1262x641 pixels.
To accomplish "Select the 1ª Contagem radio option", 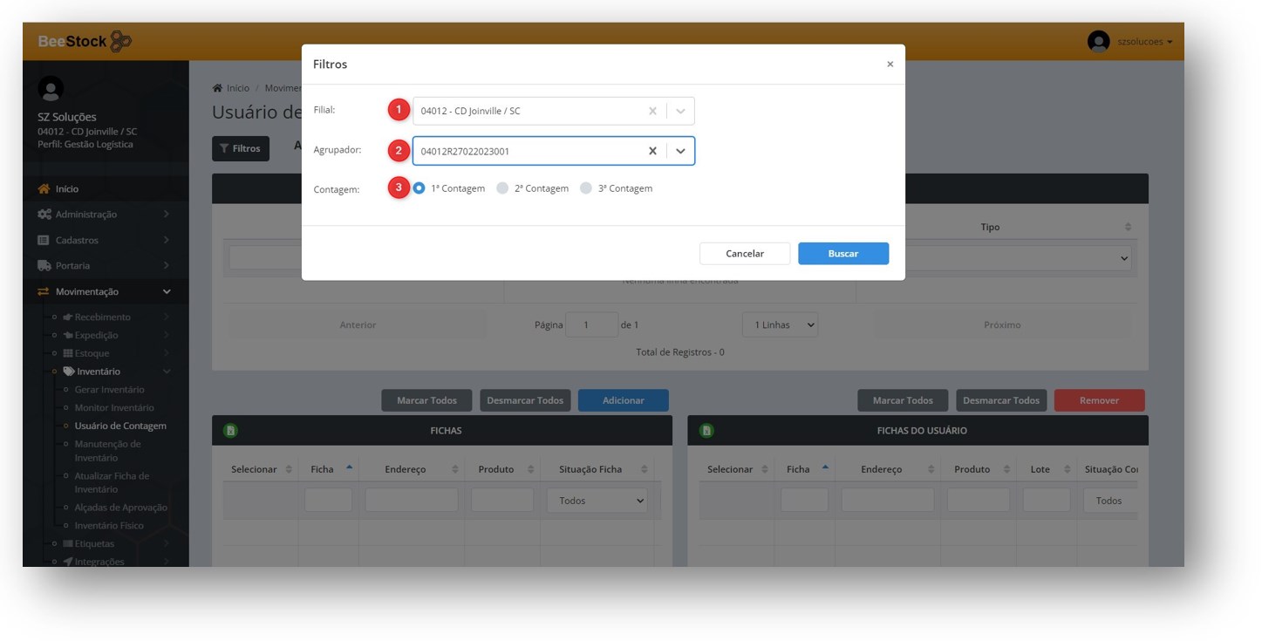I will coord(420,188).
